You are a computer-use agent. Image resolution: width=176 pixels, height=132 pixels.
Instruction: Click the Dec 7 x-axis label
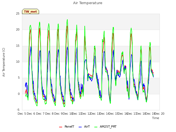point(40,114)
